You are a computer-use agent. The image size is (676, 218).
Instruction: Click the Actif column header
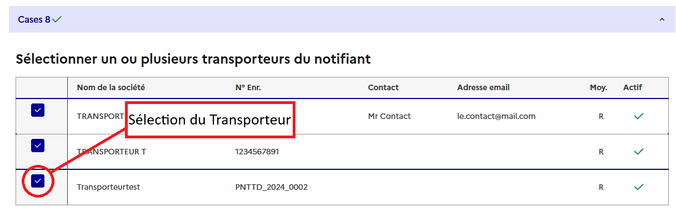(x=632, y=87)
